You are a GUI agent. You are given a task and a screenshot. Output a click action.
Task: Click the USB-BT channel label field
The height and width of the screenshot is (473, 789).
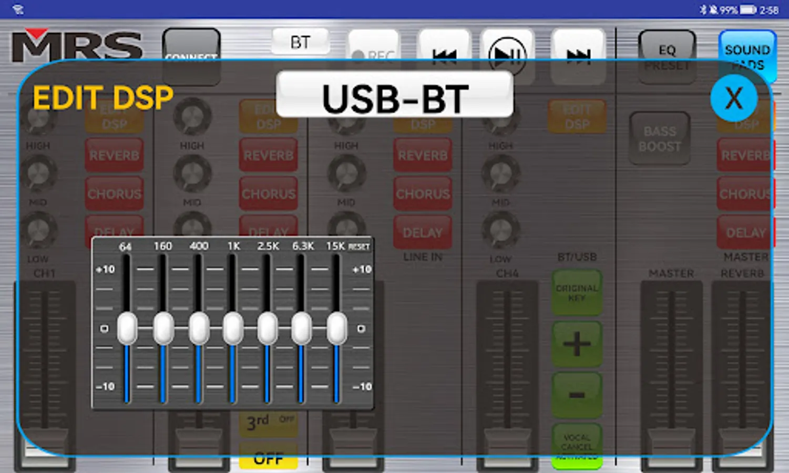point(394,94)
